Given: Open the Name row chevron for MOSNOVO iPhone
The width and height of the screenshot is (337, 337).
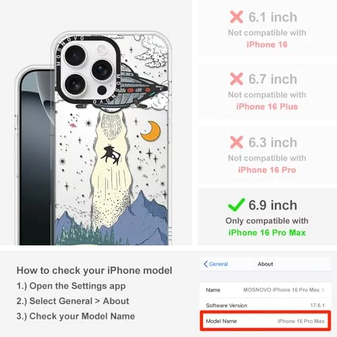Looking at the screenshot, I should 323,290.
